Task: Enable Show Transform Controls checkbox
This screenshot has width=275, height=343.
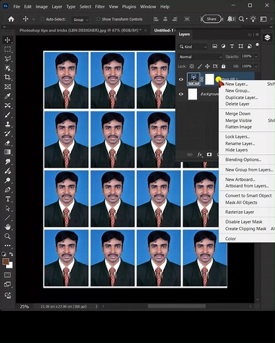Action: (98, 19)
